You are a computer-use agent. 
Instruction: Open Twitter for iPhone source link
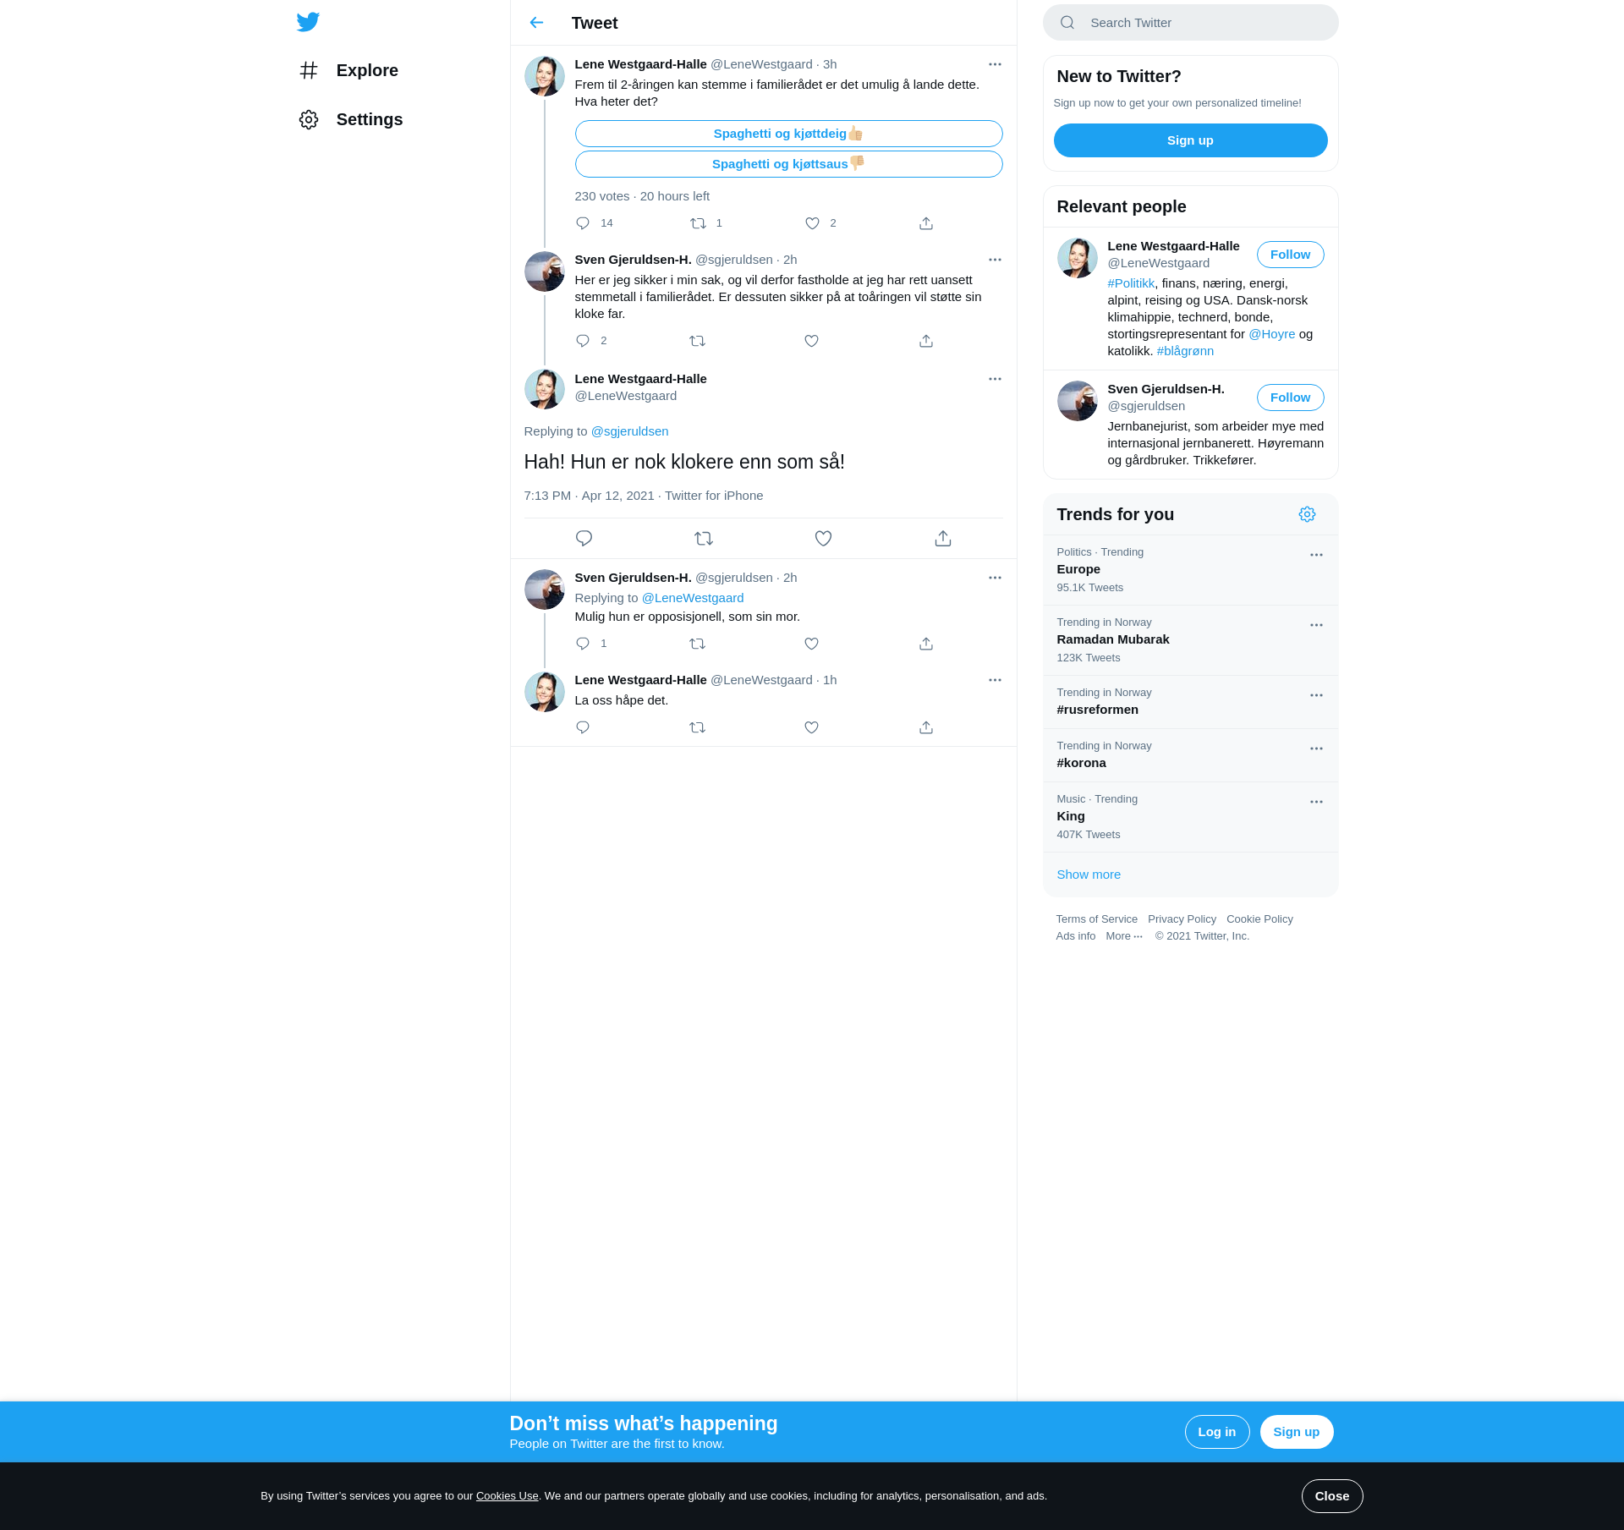coord(714,496)
